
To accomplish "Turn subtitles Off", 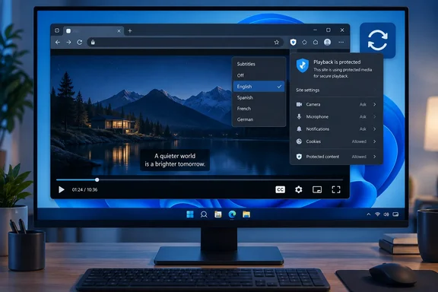I will click(259, 75).
